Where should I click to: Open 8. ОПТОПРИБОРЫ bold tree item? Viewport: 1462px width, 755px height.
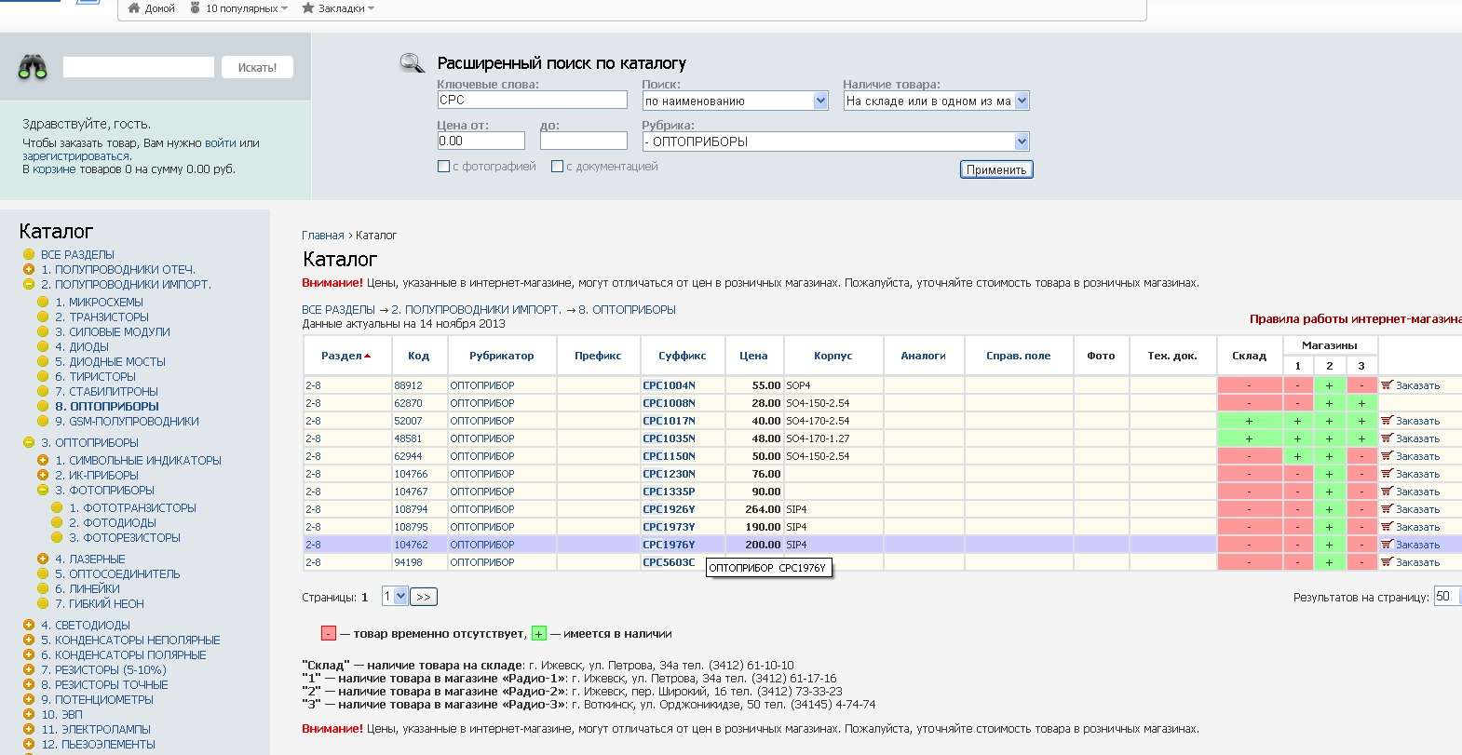point(107,406)
